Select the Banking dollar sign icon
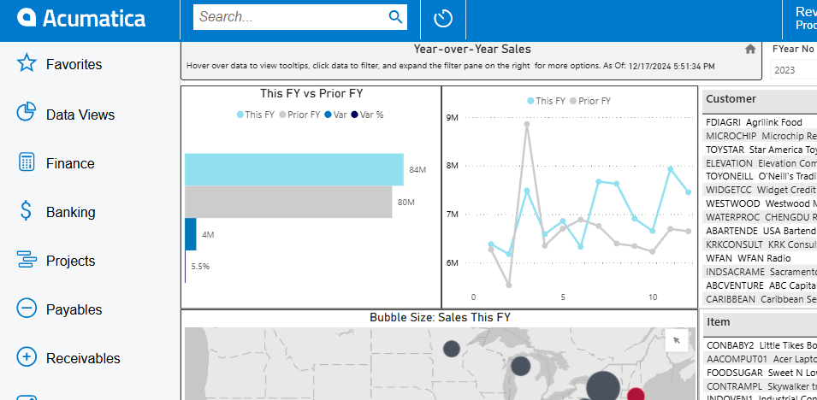 pos(27,212)
